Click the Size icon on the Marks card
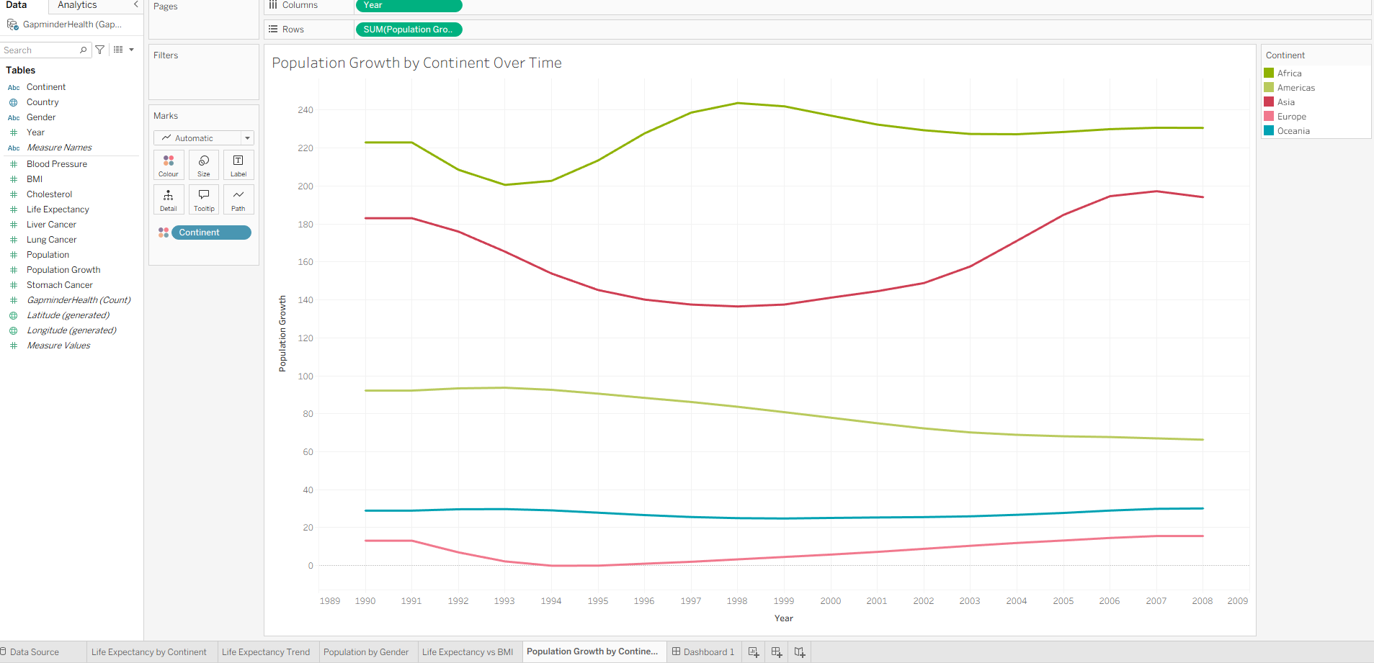 click(x=203, y=164)
